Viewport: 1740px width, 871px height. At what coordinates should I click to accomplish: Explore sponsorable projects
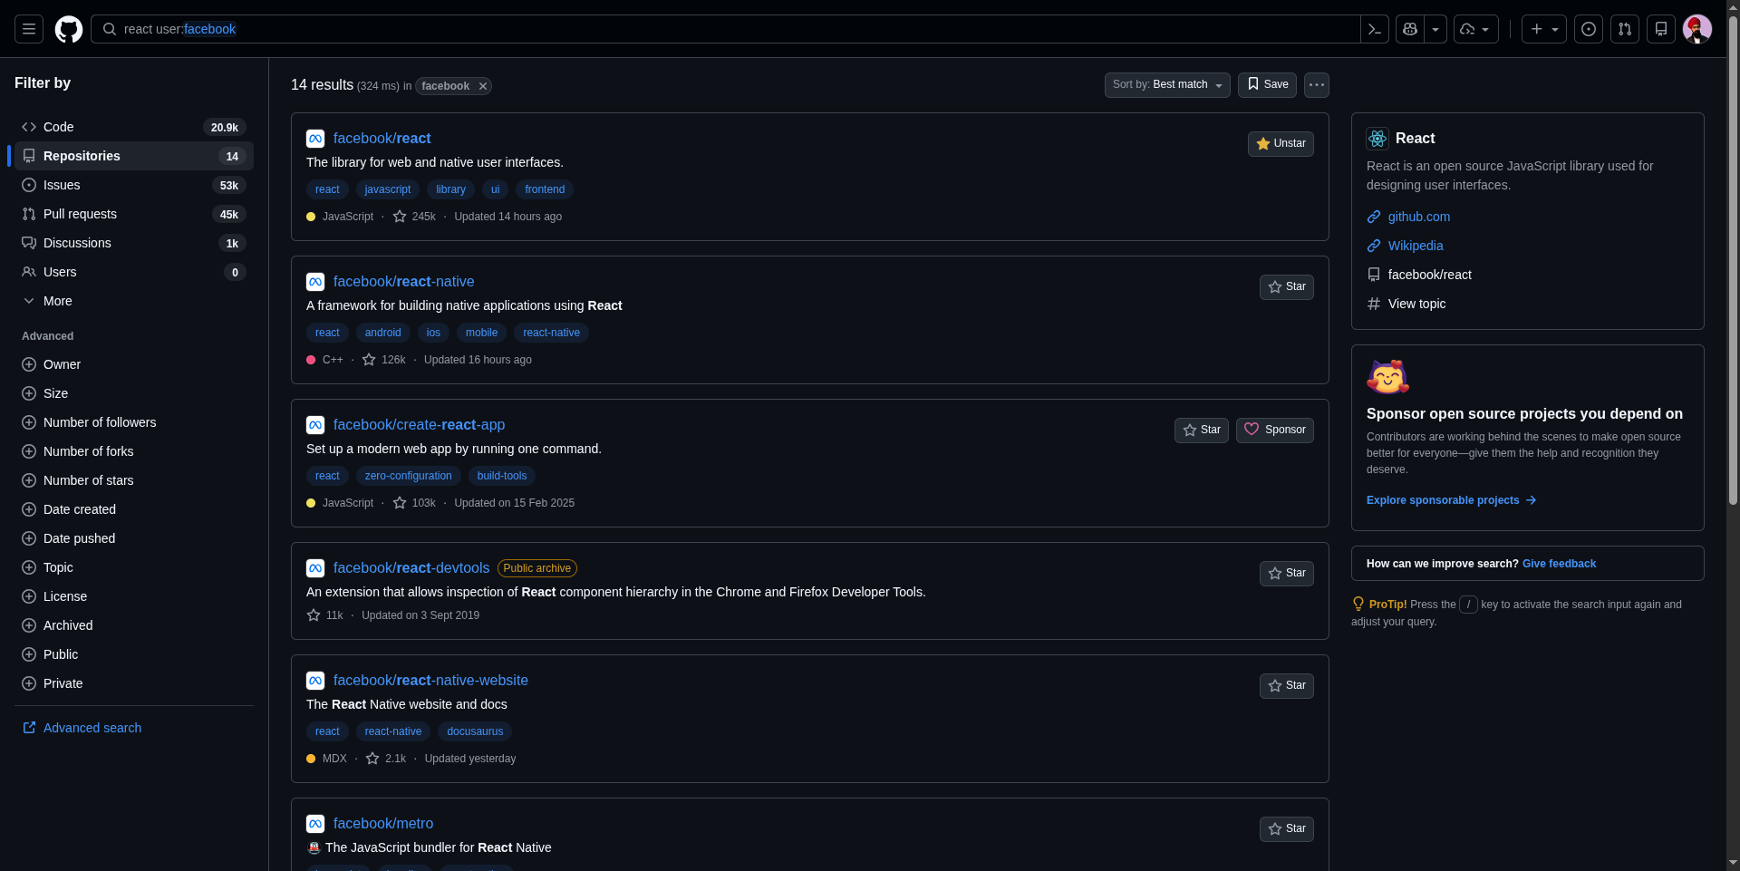point(1451,500)
